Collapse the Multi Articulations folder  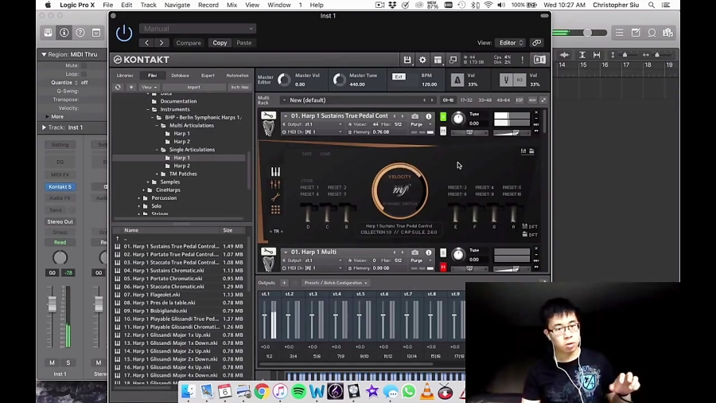point(157,125)
